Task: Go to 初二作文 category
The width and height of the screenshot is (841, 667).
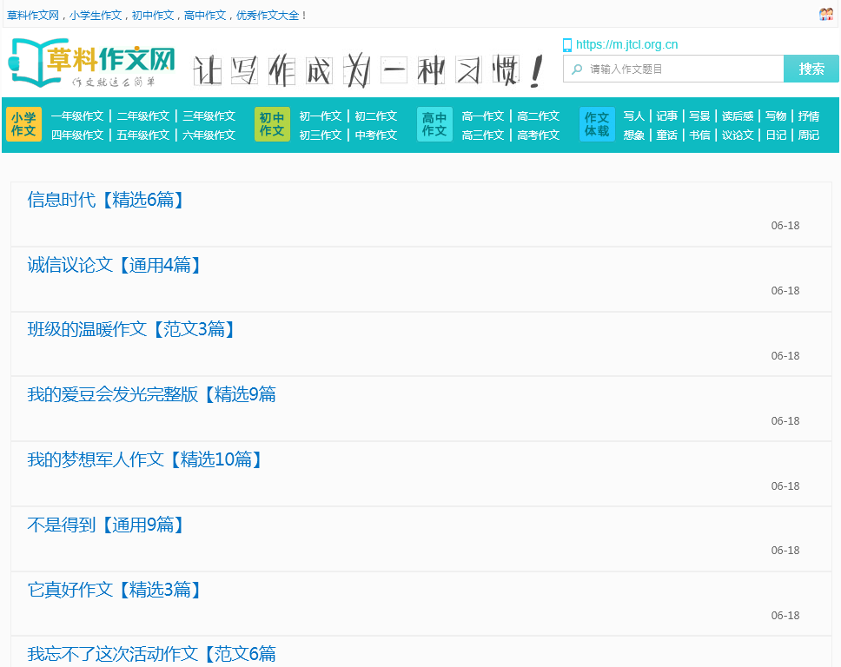Action: (376, 116)
